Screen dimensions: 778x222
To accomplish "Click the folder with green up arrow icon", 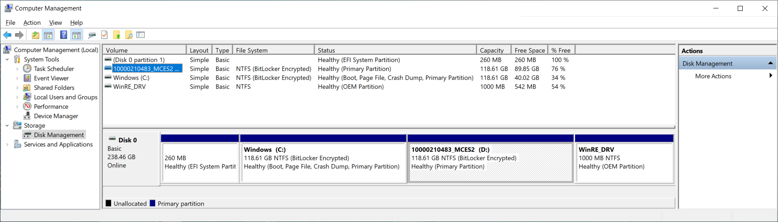I will point(117,35).
